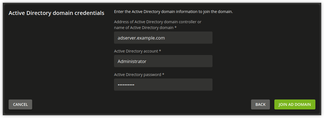The height and width of the screenshot is (118, 324).
Task: Click the word 'credentials' in the heading
Action: (x=91, y=13)
